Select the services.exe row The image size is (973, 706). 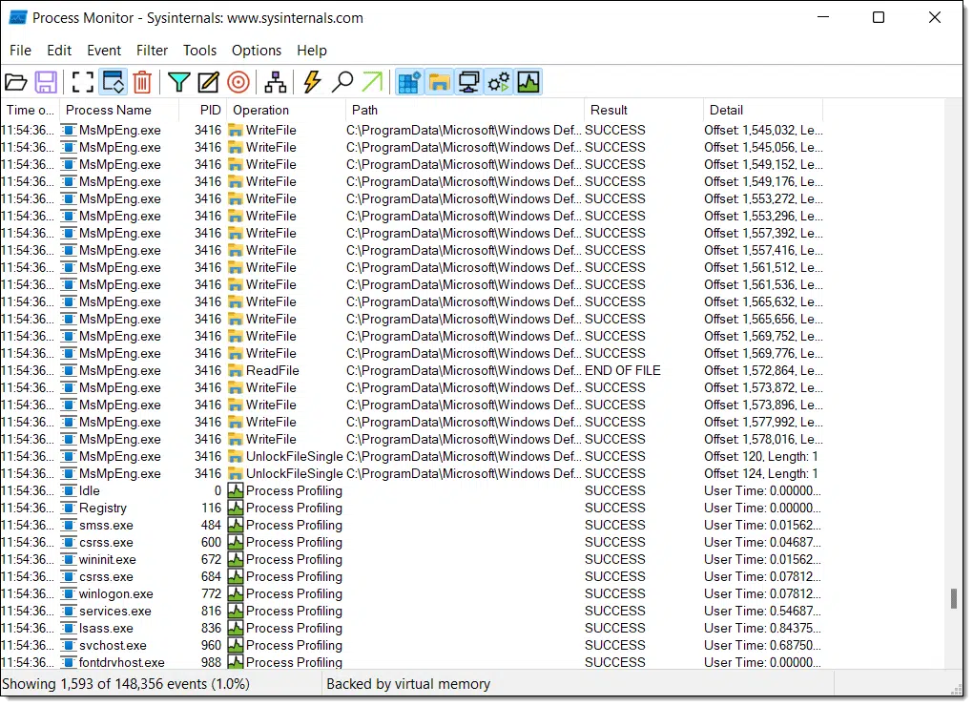(x=412, y=612)
